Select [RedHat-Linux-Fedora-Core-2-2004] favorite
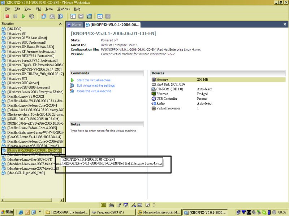Viewport: 289px width, 216px height. click(32, 105)
